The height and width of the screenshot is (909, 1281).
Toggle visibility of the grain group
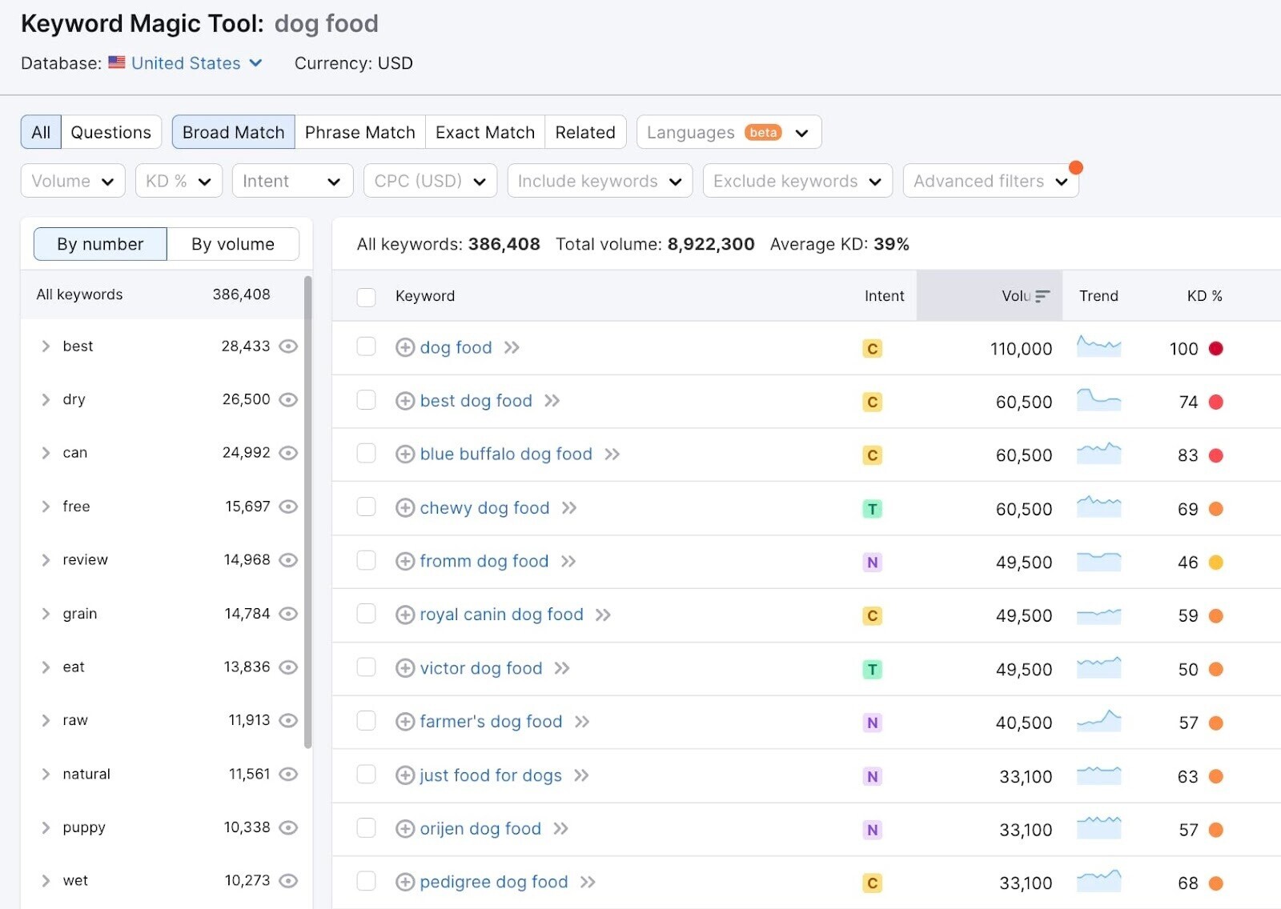pos(288,614)
